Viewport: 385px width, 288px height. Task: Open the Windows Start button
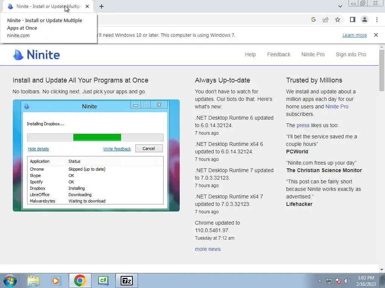(x=10, y=280)
